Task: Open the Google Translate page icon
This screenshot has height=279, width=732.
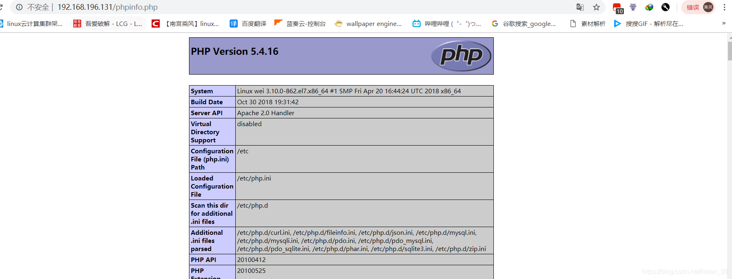Action: pos(580,7)
